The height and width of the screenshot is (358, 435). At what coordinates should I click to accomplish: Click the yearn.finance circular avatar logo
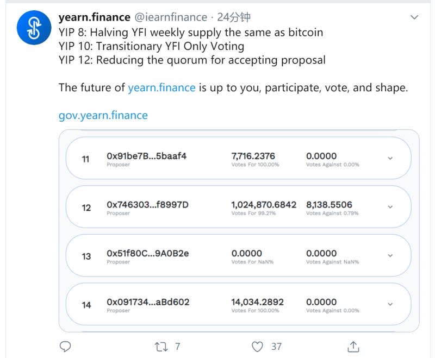(x=34, y=26)
